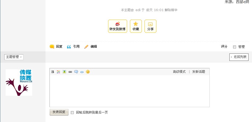Switch to 高级模式 editor
The height and width of the screenshot is (122, 252).
[x=179, y=72]
